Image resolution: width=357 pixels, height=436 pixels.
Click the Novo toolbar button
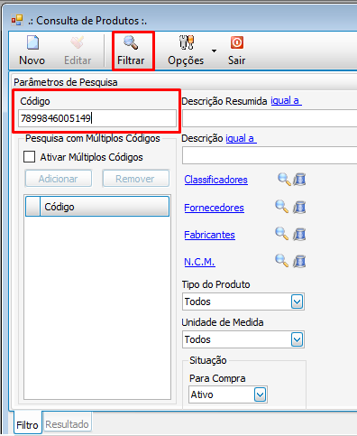[x=32, y=51]
